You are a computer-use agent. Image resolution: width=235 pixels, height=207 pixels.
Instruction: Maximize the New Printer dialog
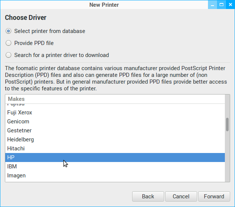[x=222, y=4]
